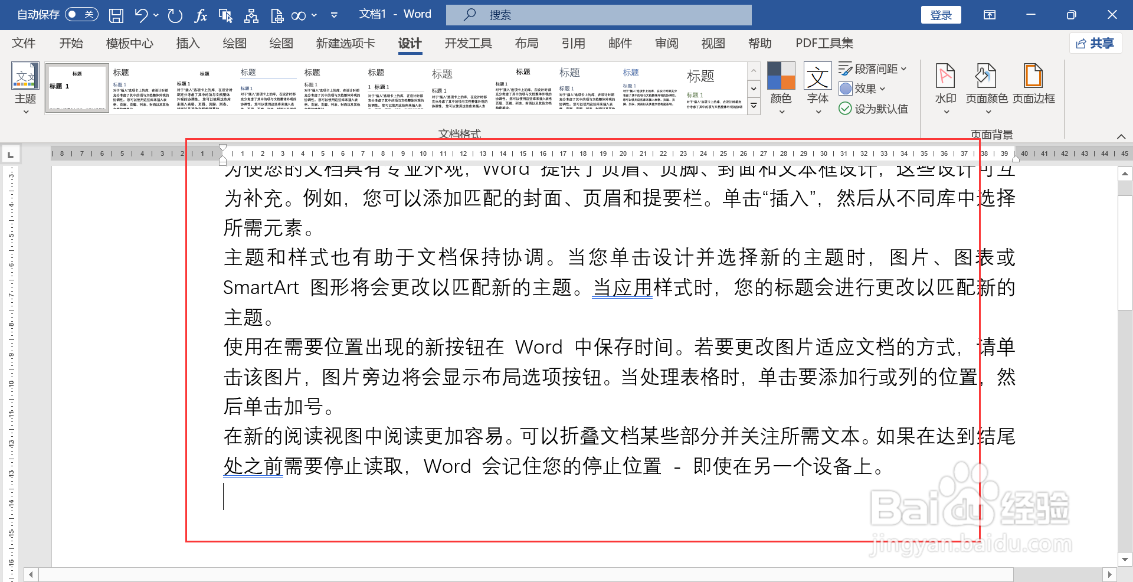This screenshot has height=582, width=1133.
Task: Click the 共享 share button
Action: pyautogui.click(x=1095, y=43)
